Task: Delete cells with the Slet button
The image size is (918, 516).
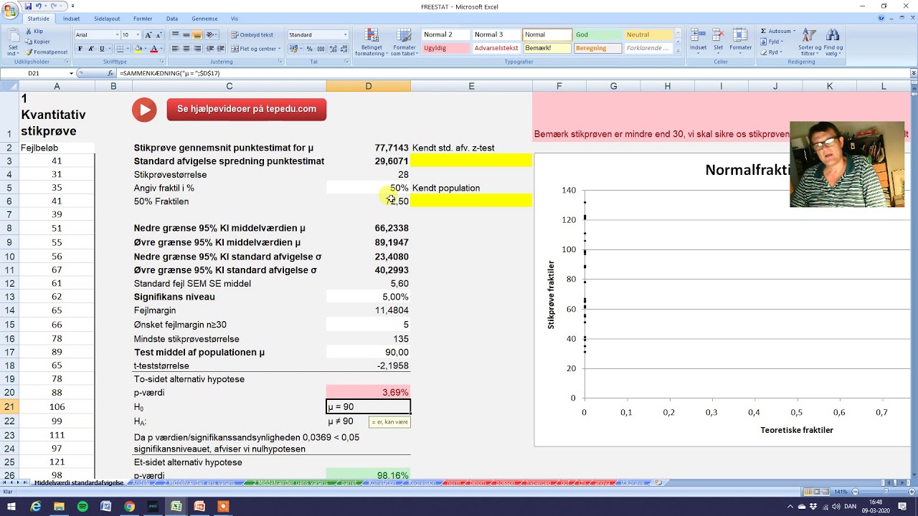Action: tap(719, 41)
